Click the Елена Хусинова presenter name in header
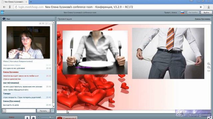 click(203, 19)
